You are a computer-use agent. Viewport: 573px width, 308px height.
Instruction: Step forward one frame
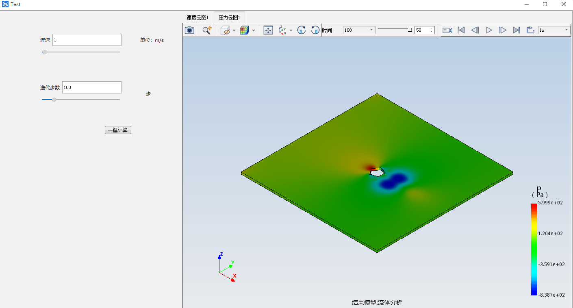[x=503, y=30]
